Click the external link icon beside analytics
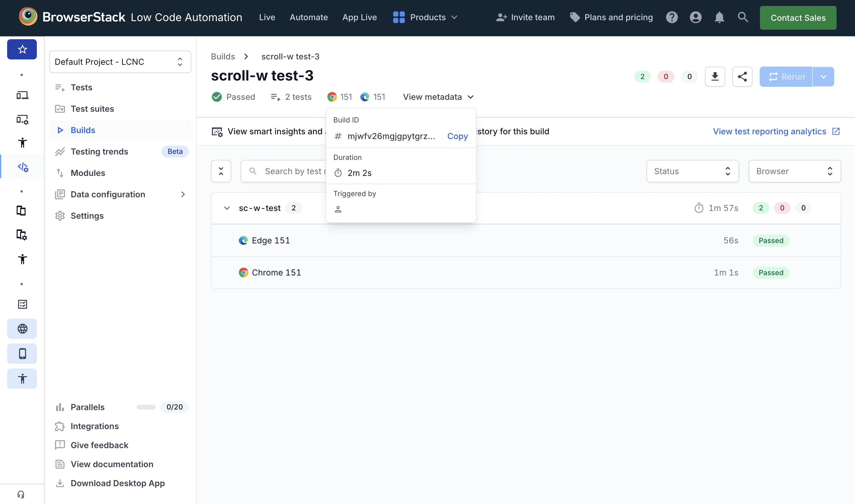 pyautogui.click(x=836, y=131)
